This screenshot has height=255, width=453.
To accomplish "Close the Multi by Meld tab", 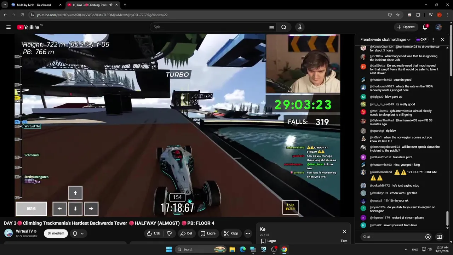I will pos(60,5).
